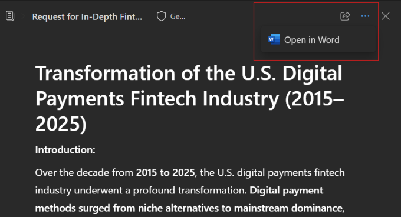Screen dimensions: 401x217
Task: Click the bold 'mainstream dominance' words
Action: pos(288,208)
